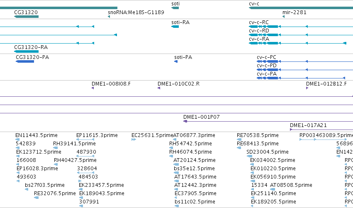Viewport: 353px width, 208px height.
Task: Click the EK034002.5prime EST label
Action: click(x=273, y=160)
